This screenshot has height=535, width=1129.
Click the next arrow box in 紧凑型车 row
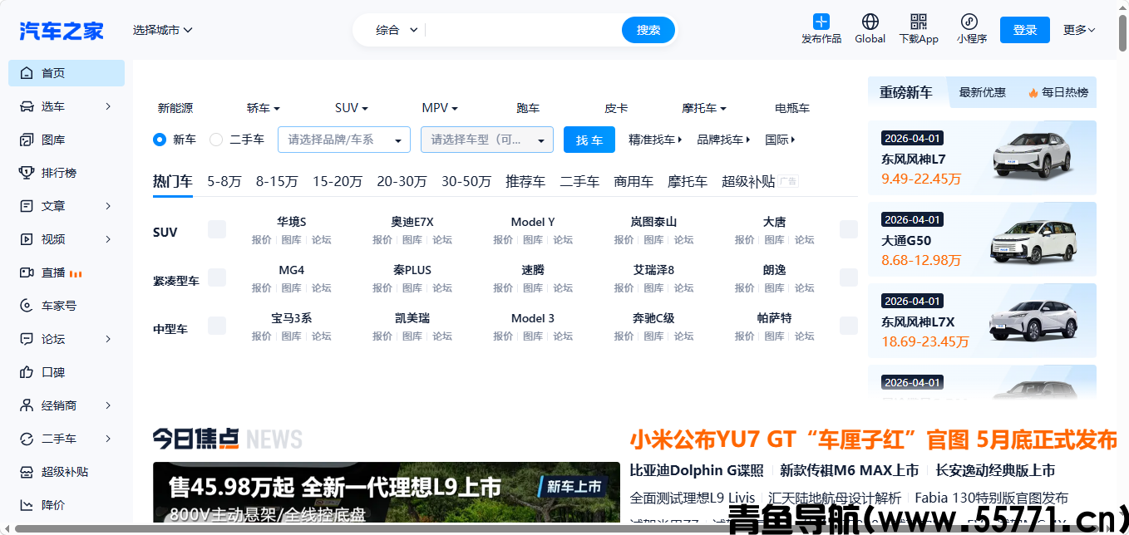(849, 277)
